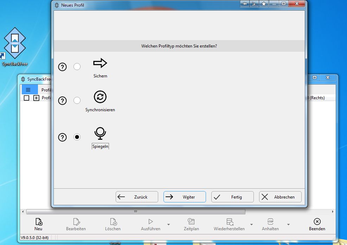Toggle the select-all checkbox in the profile header
This screenshot has width=347, height=245.
(x=27, y=98)
